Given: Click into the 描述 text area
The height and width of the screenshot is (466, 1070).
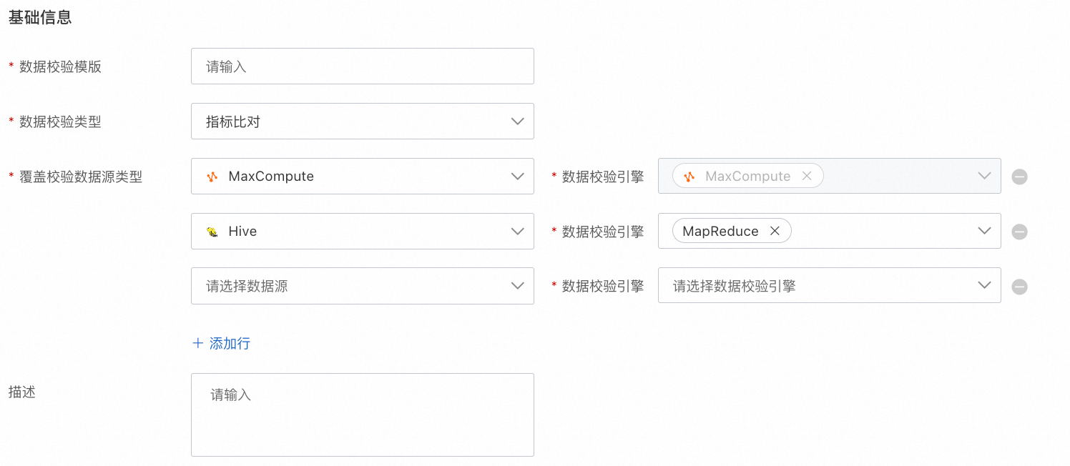Looking at the screenshot, I should point(362,415).
